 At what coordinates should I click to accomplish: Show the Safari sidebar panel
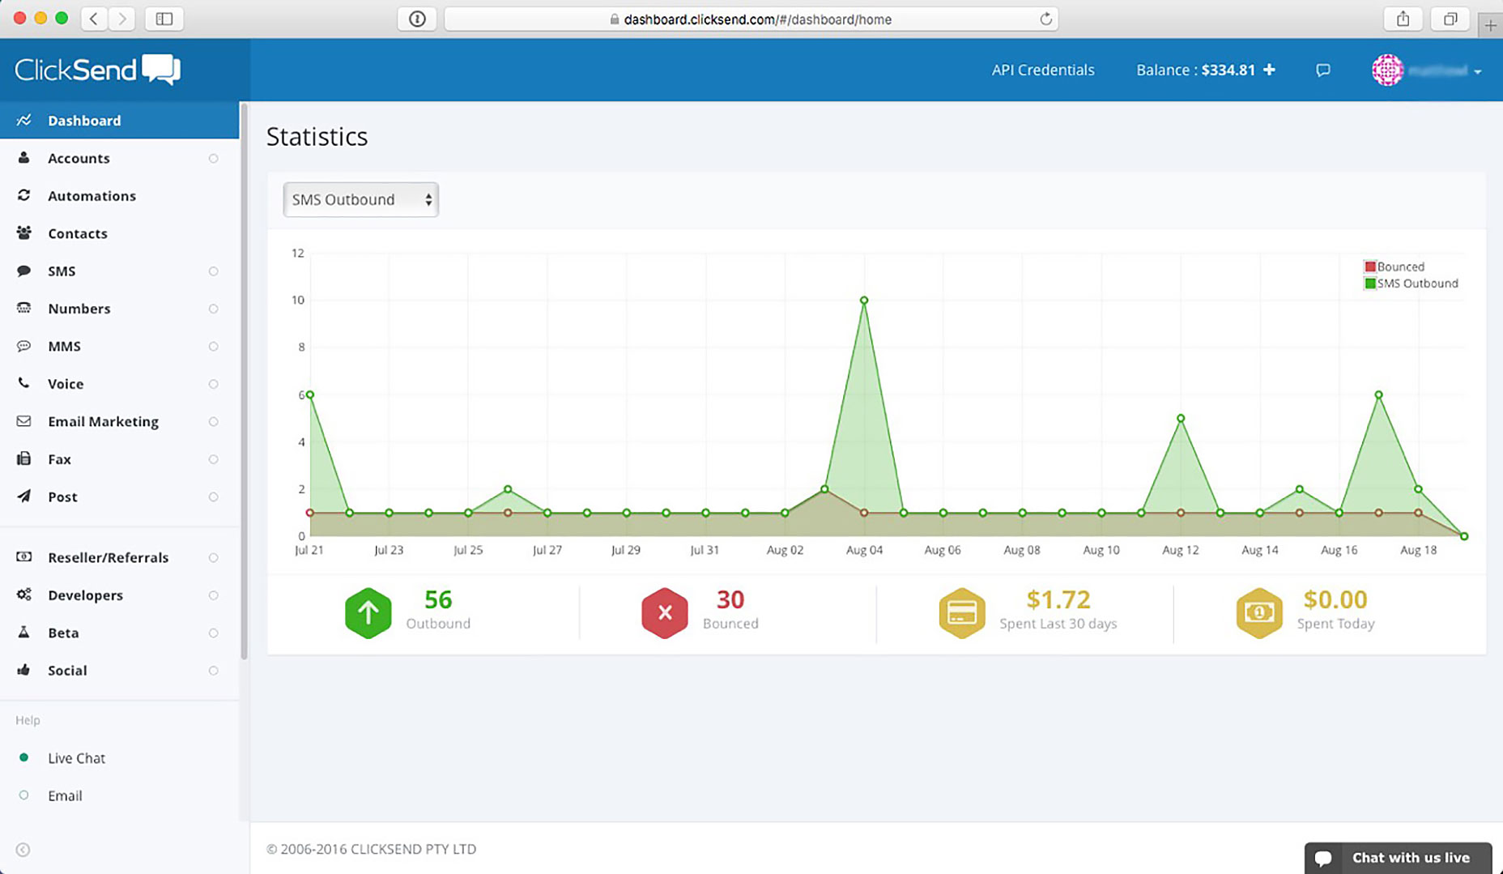point(164,19)
